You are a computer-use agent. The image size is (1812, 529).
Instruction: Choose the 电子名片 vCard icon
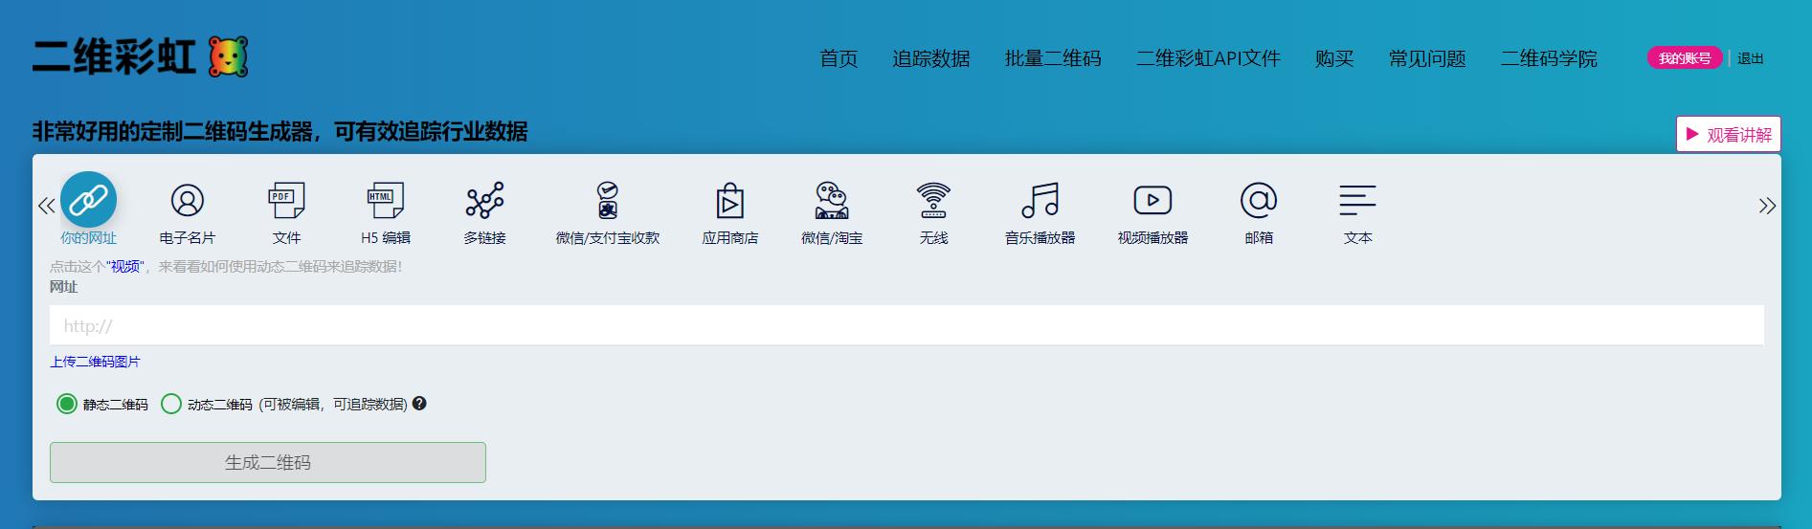(x=188, y=201)
